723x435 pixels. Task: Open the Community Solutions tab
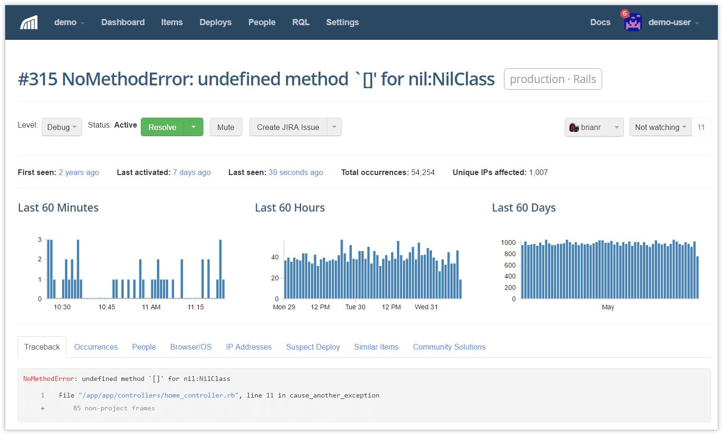(x=449, y=347)
